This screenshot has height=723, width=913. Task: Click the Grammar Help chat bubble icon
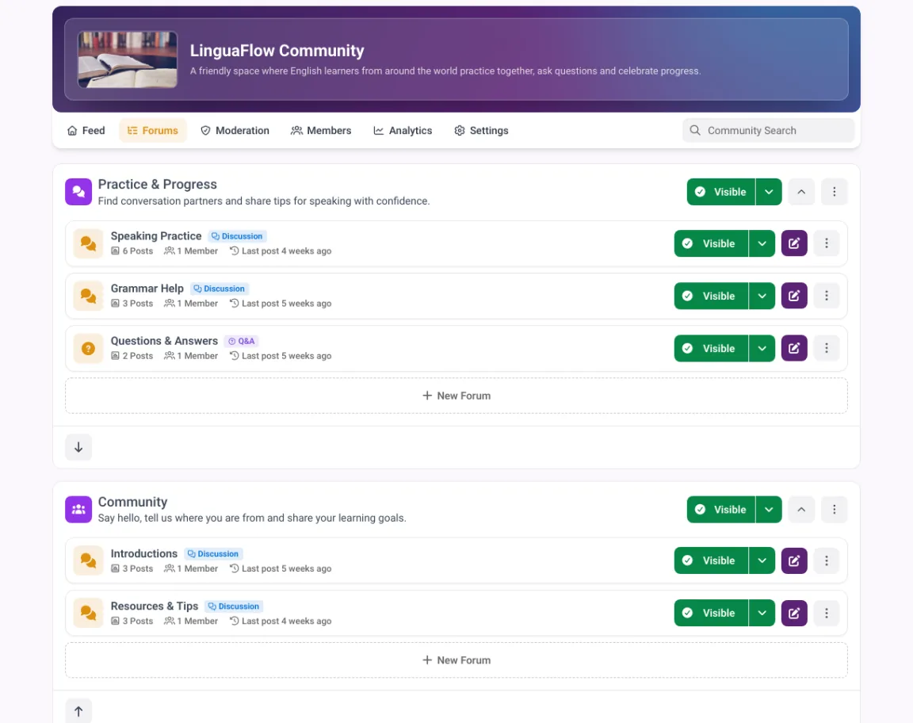89,296
